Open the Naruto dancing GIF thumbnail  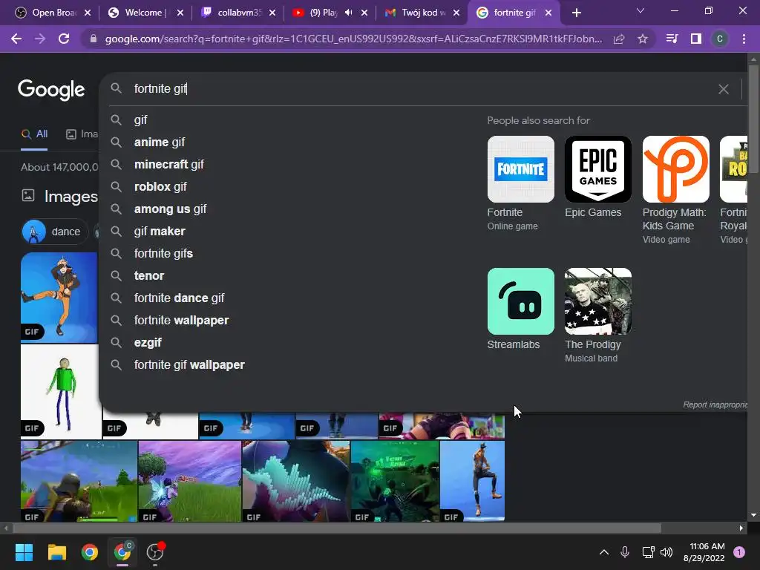(59, 298)
